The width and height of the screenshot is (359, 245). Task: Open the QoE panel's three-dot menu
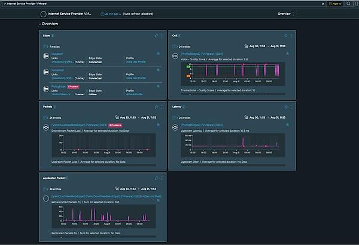click(290, 36)
